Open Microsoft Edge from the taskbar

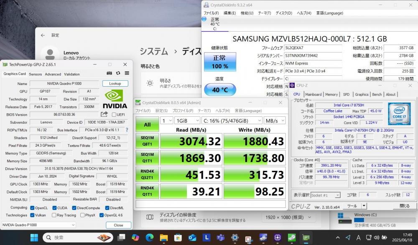coord(150,237)
